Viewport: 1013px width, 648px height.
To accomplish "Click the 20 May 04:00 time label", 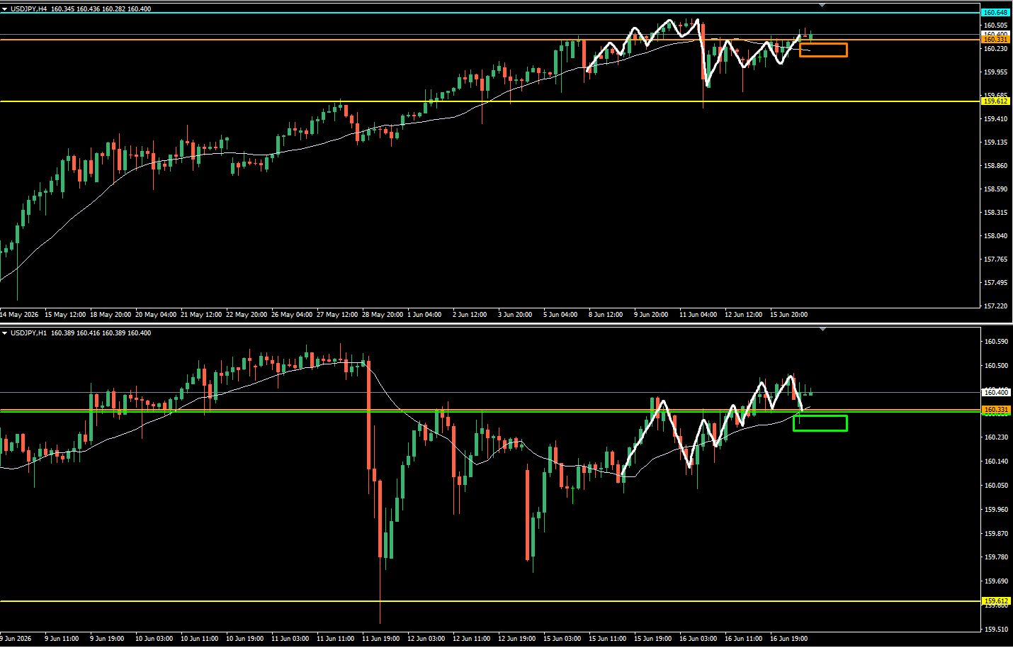I will point(156,315).
